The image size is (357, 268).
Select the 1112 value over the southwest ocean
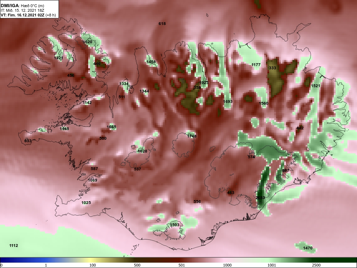tap(14, 246)
